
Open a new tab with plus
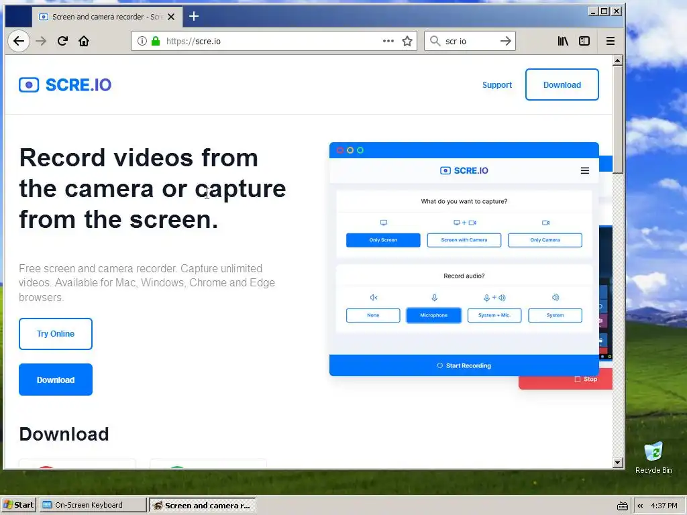194,17
